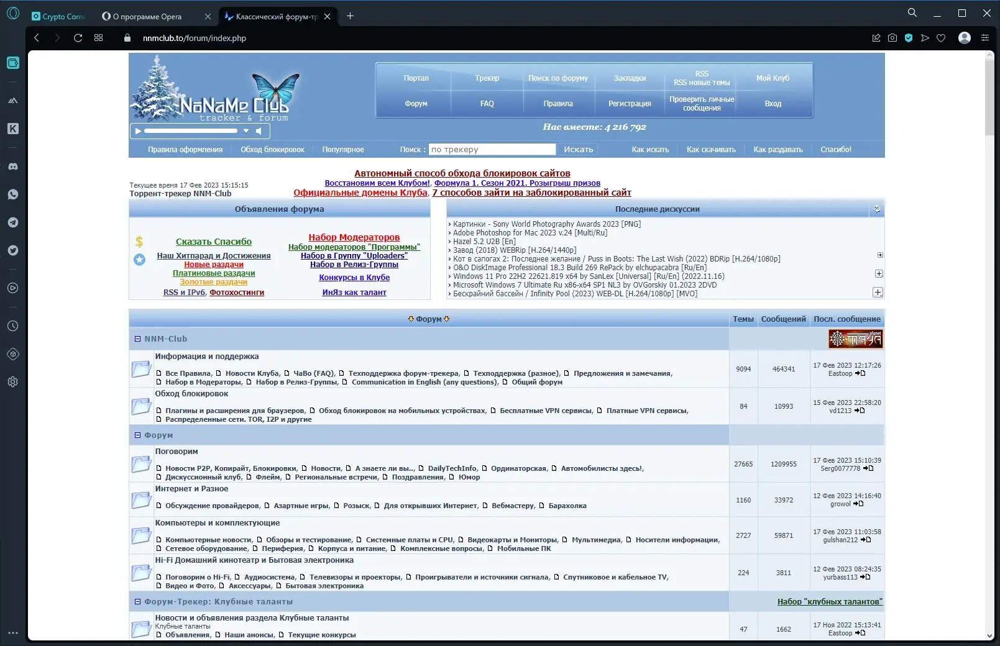Search open tabs with magnifier icon
The image size is (1000, 646).
(912, 12)
